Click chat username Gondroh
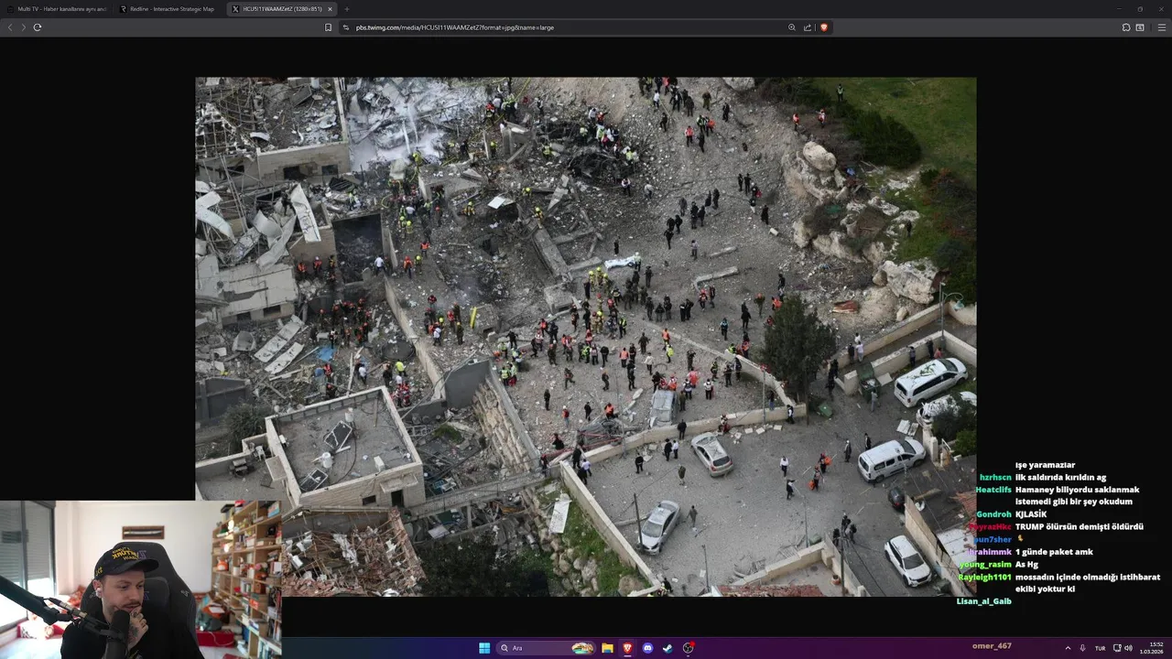The width and height of the screenshot is (1172, 659). click(993, 514)
